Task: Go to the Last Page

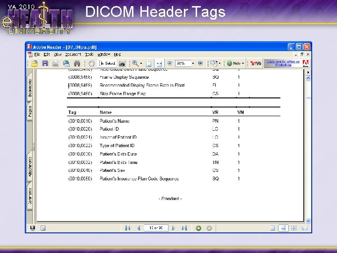Action: [184, 228]
